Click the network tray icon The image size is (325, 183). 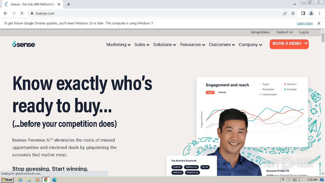coord(295,180)
